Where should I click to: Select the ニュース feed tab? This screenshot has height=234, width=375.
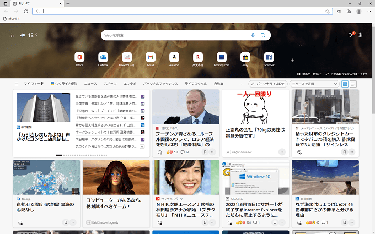pyautogui.click(x=90, y=84)
